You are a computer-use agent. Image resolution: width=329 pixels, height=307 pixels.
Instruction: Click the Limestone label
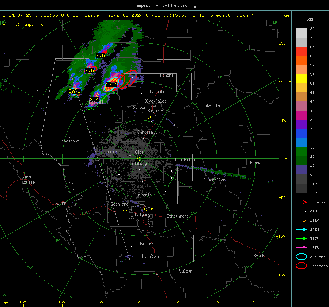[x=69, y=141]
